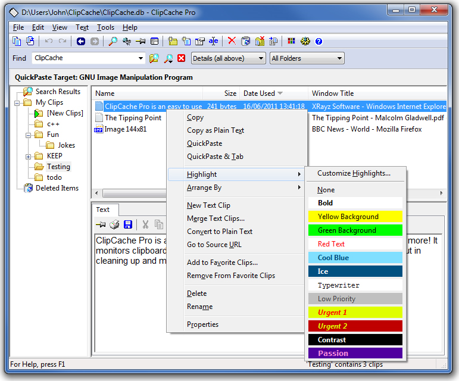Click the Rename (a|e) toolbar icon
The height and width of the screenshot is (381, 459).
(213, 41)
